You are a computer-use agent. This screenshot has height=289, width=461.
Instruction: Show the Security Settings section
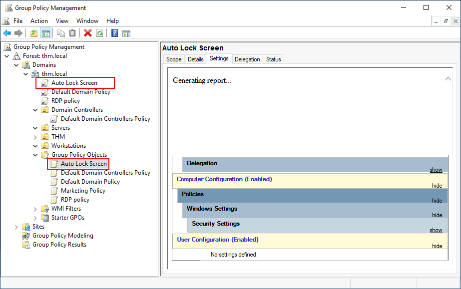click(x=436, y=230)
